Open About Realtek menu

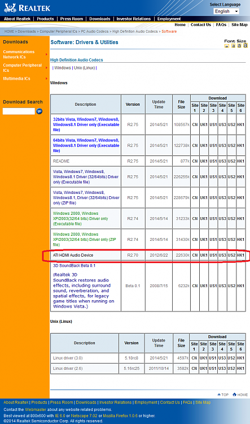[17, 19]
